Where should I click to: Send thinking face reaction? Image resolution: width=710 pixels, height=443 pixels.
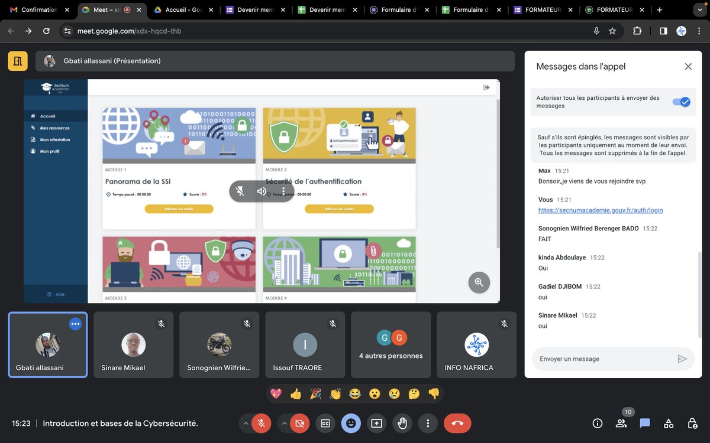point(414,393)
